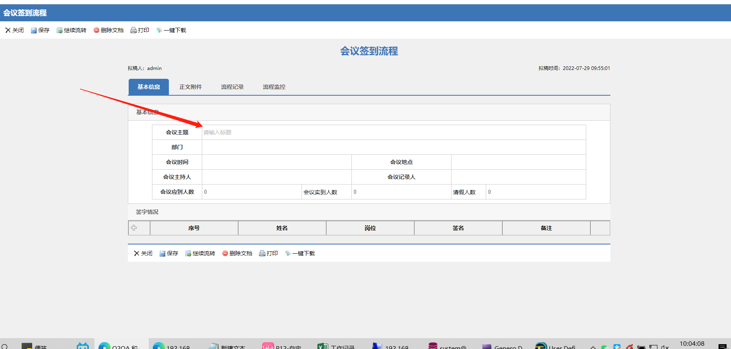Click the 会议时间 row label
This screenshot has height=349, width=731.
177,162
